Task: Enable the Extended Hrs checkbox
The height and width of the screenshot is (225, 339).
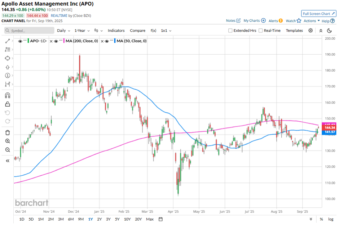Action: [x=230, y=31]
